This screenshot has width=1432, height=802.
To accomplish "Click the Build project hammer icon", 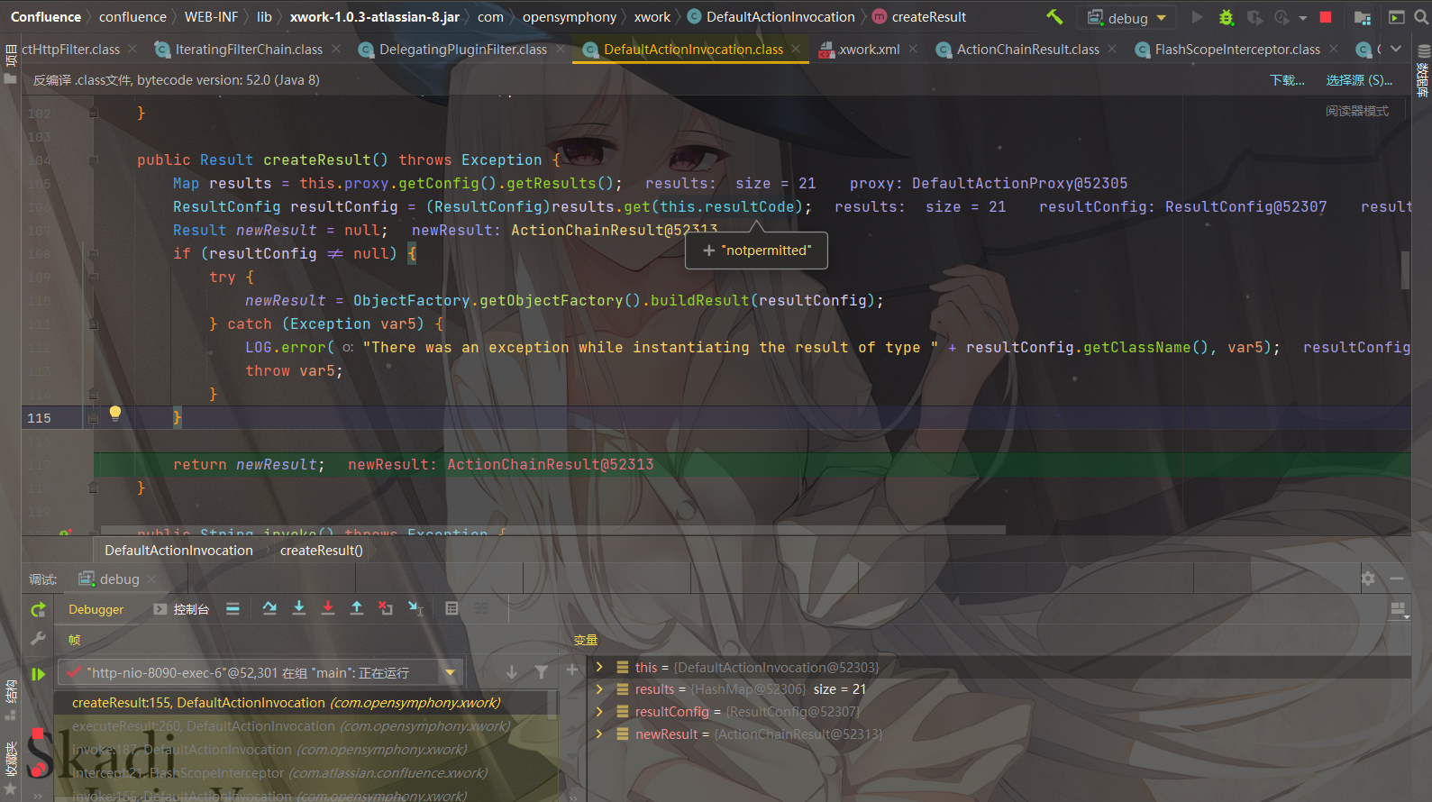I will pos(1054,16).
